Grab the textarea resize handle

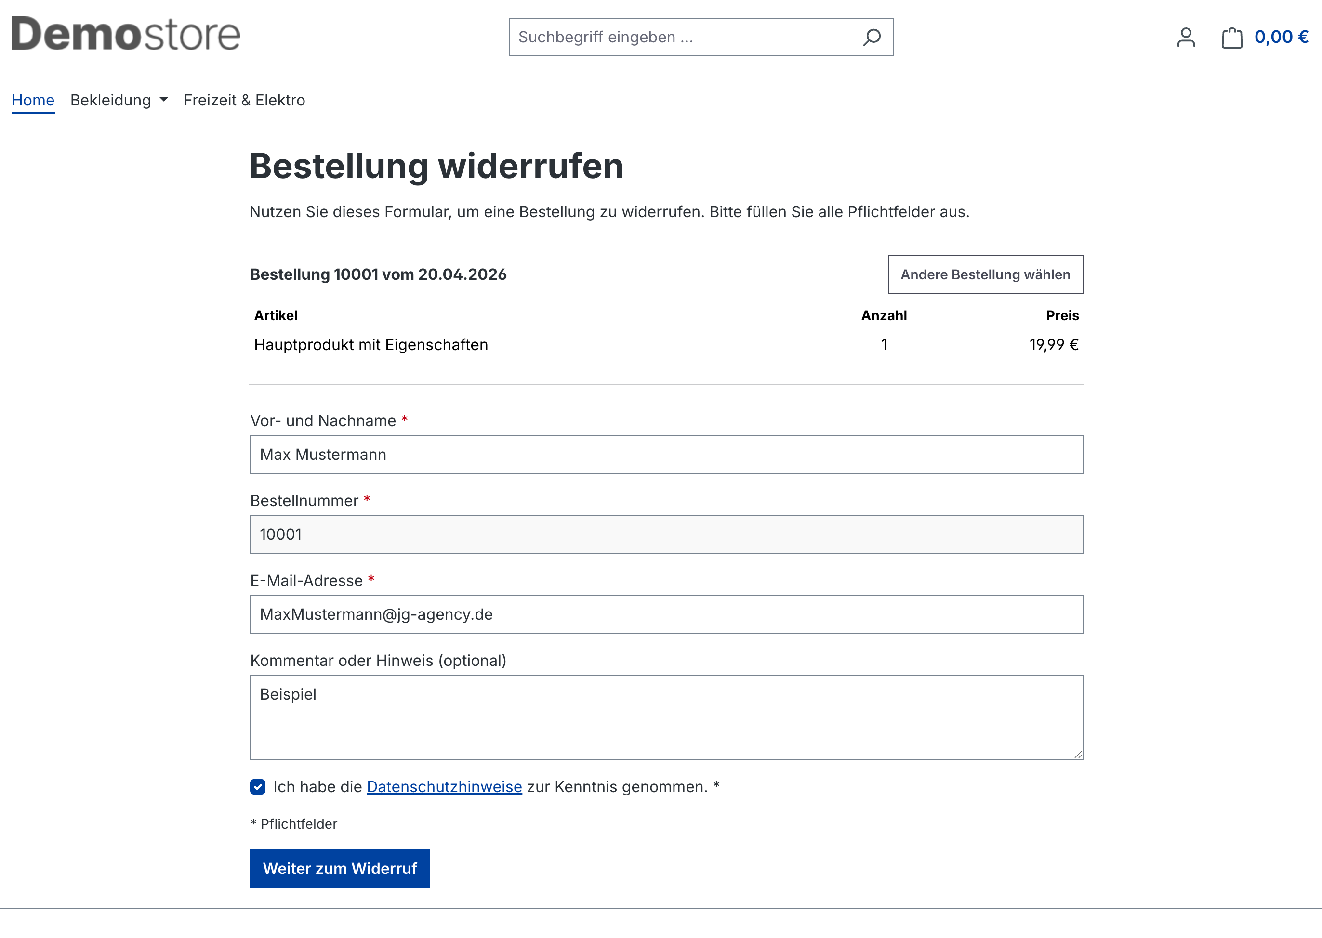tap(1078, 755)
